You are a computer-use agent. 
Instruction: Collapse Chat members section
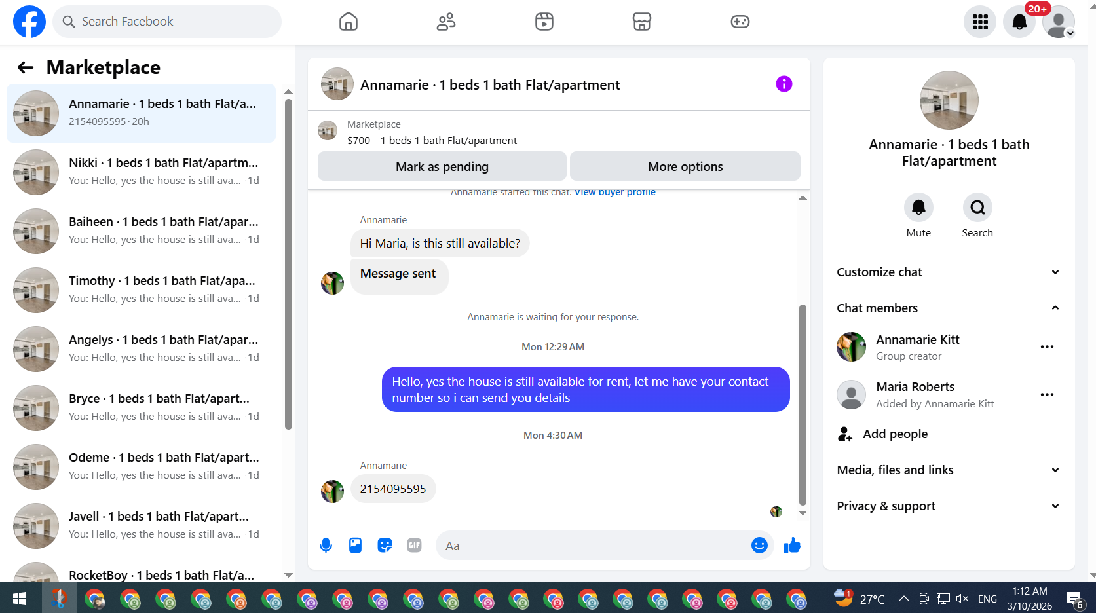pyautogui.click(x=949, y=308)
